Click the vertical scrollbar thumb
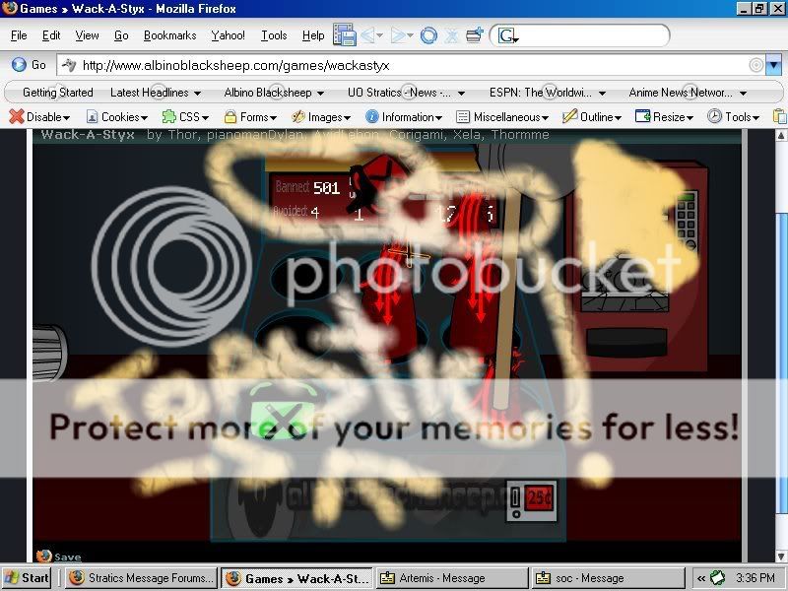 point(781,363)
